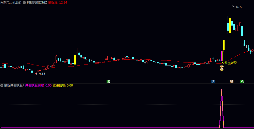Screen dimensions: 254x129
Task: Click the magenta spike in lower indicator
Action: click(222, 108)
